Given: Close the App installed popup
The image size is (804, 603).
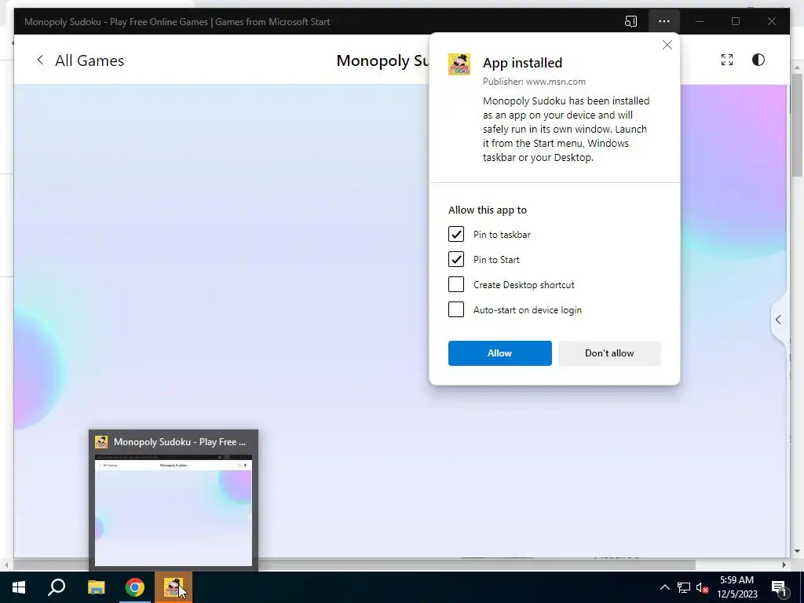Looking at the screenshot, I should point(667,45).
